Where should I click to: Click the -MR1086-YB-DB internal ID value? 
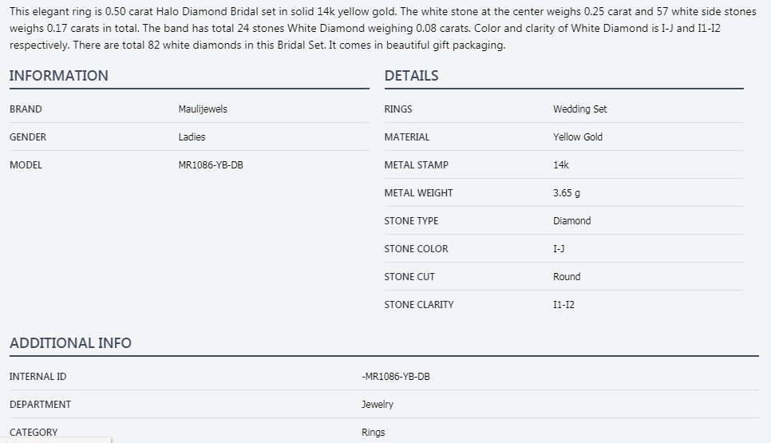click(395, 377)
